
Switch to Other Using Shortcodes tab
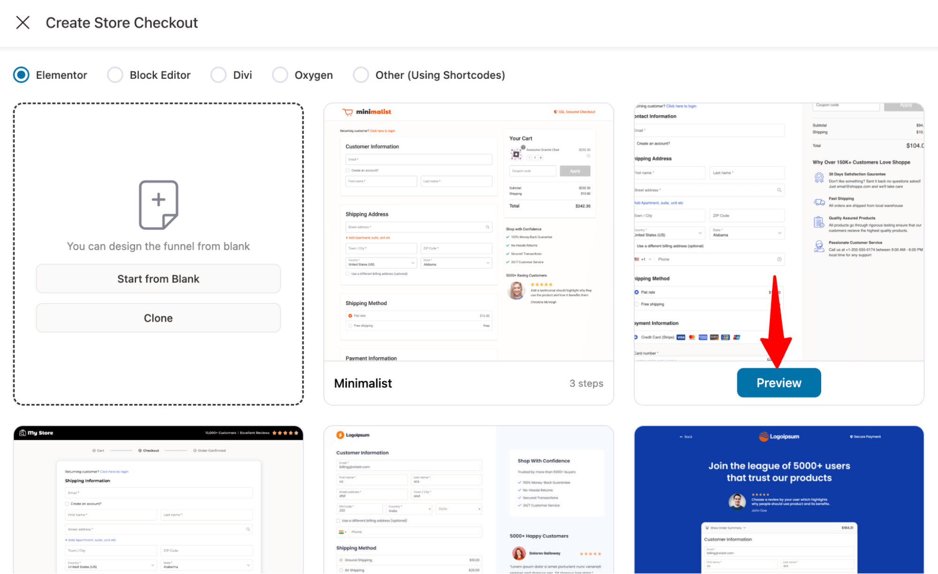pyautogui.click(x=360, y=74)
